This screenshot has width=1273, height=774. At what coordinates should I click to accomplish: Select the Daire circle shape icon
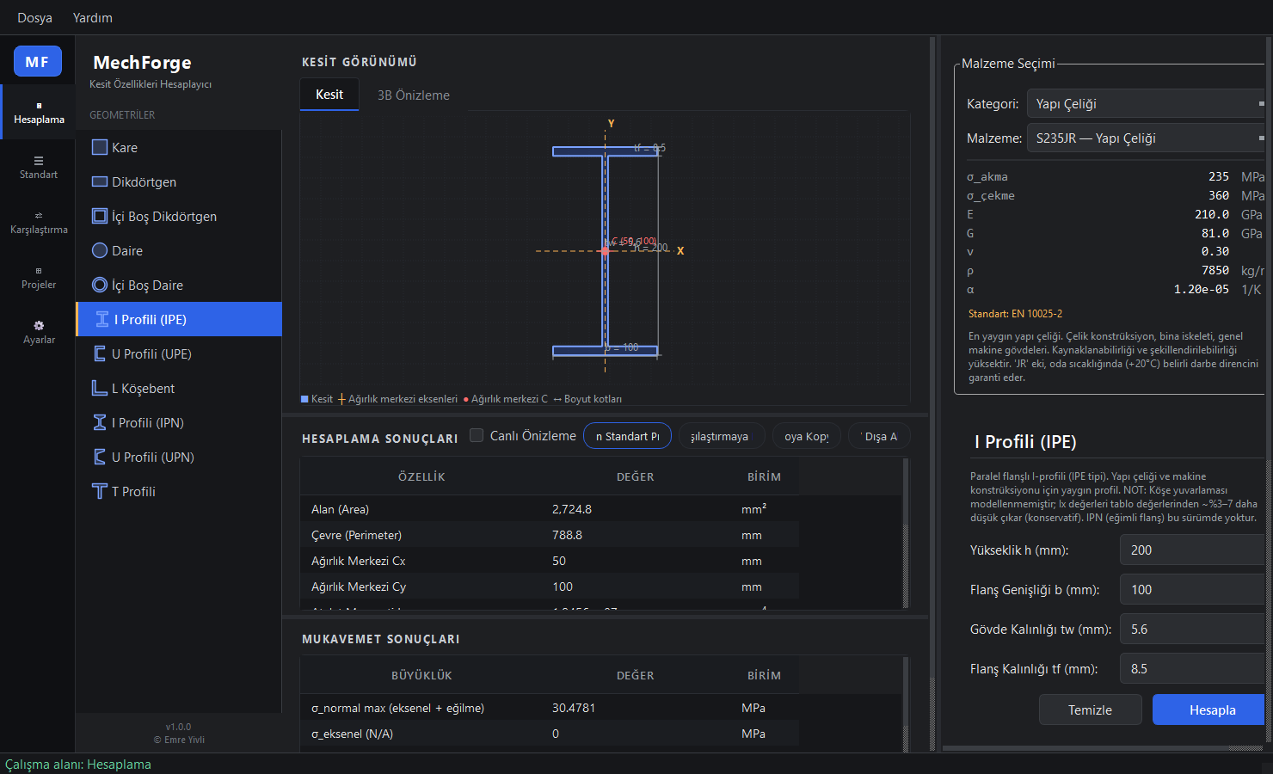point(100,250)
